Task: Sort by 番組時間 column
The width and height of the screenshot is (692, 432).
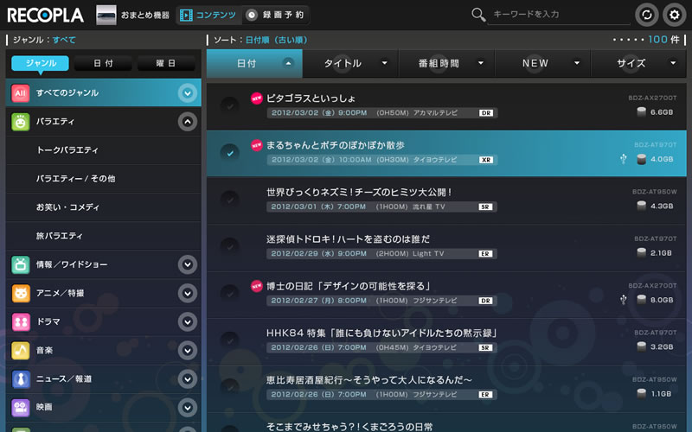Action: click(446, 63)
